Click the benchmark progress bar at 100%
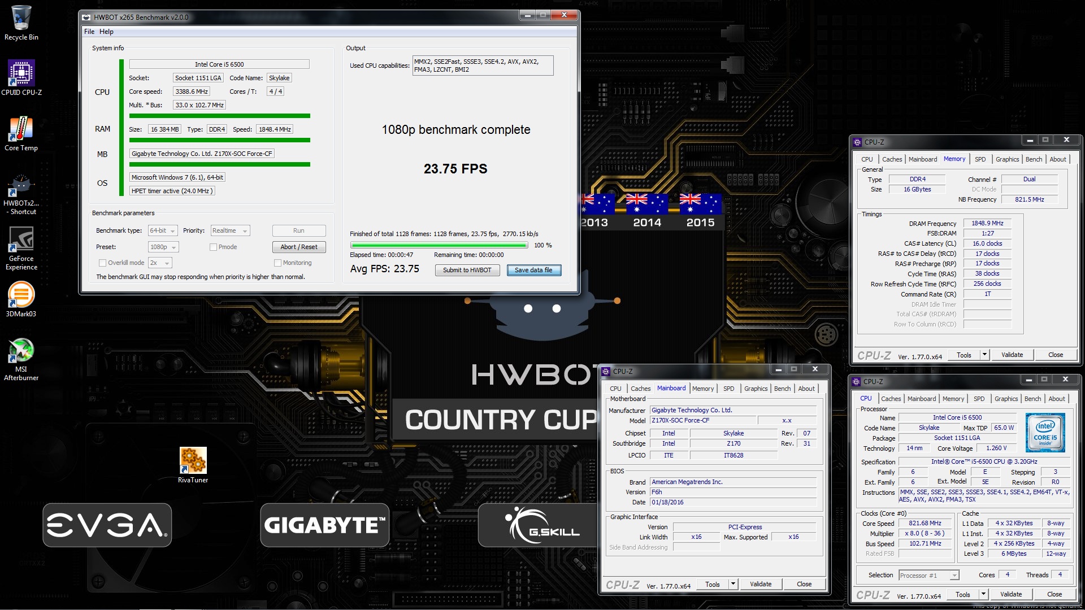Screen dimensions: 1085x610 tap(439, 245)
